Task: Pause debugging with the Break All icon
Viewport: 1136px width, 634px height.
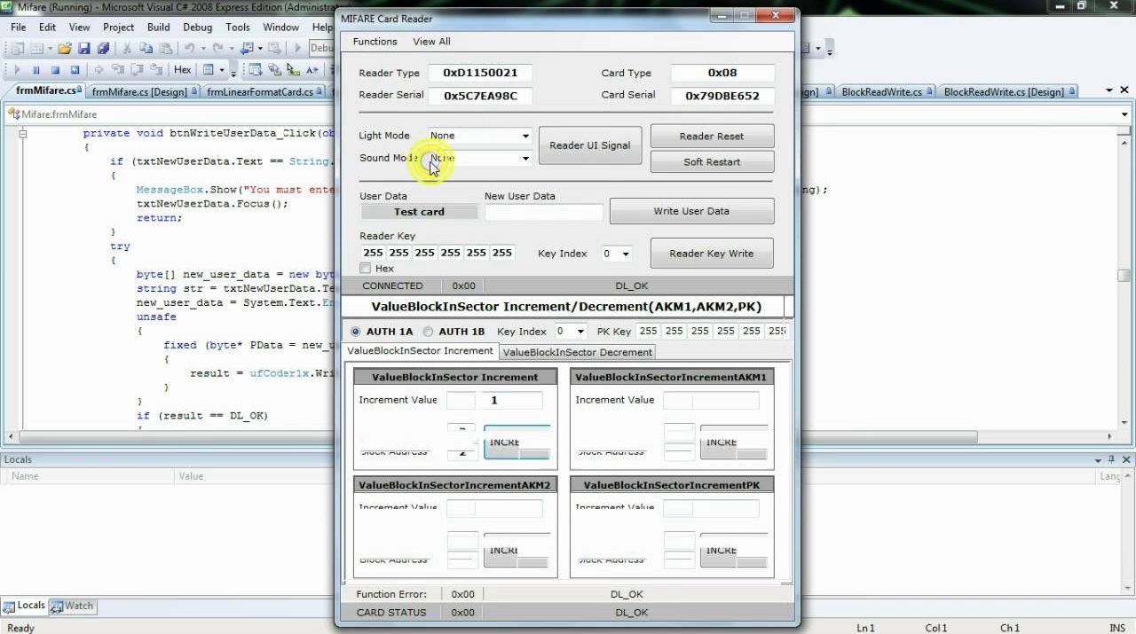Action: 36,70
